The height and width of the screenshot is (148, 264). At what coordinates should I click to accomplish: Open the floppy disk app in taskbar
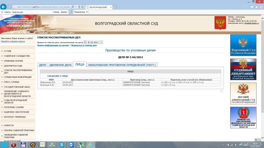pyautogui.click(x=23, y=145)
